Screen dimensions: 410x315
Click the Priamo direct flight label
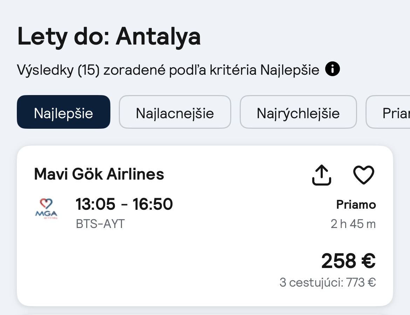356,205
